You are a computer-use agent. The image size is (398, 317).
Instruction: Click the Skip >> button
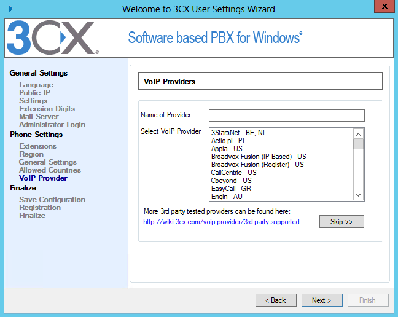(x=341, y=222)
